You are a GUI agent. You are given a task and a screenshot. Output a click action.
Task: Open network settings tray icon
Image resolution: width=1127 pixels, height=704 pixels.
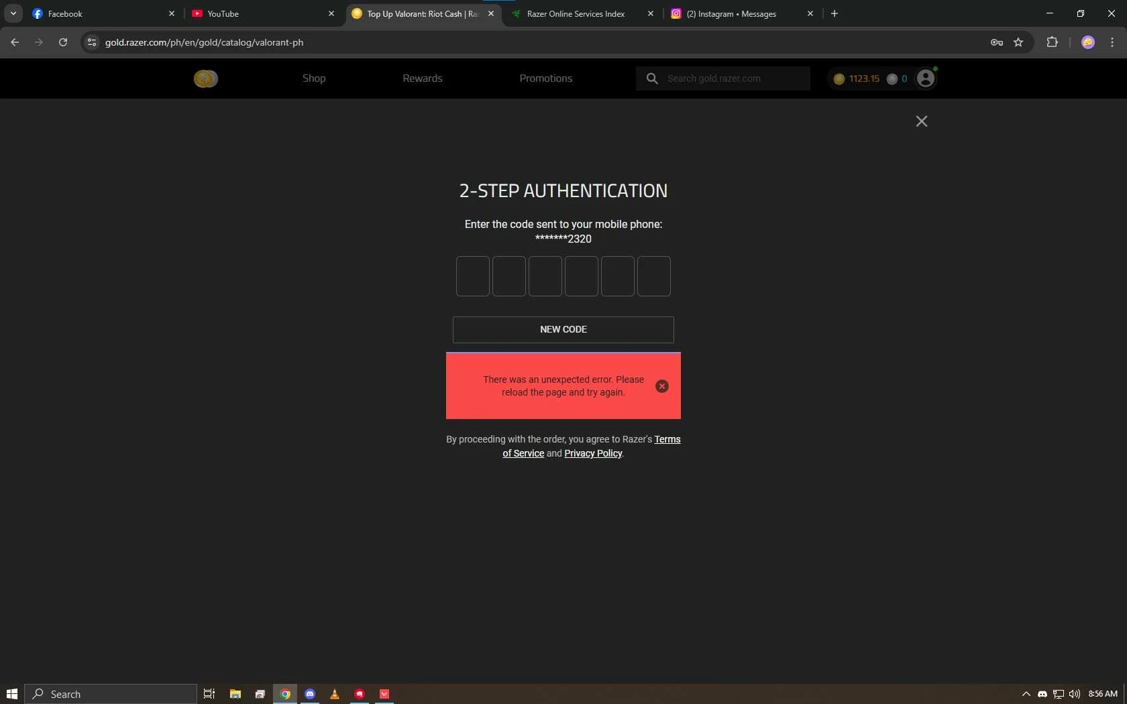[1059, 694]
